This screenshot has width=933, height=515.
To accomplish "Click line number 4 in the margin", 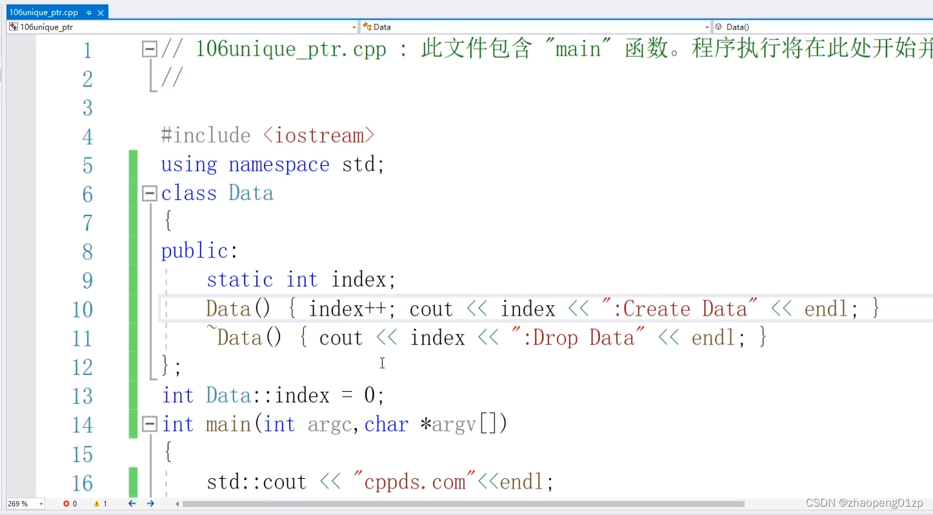I will point(87,137).
